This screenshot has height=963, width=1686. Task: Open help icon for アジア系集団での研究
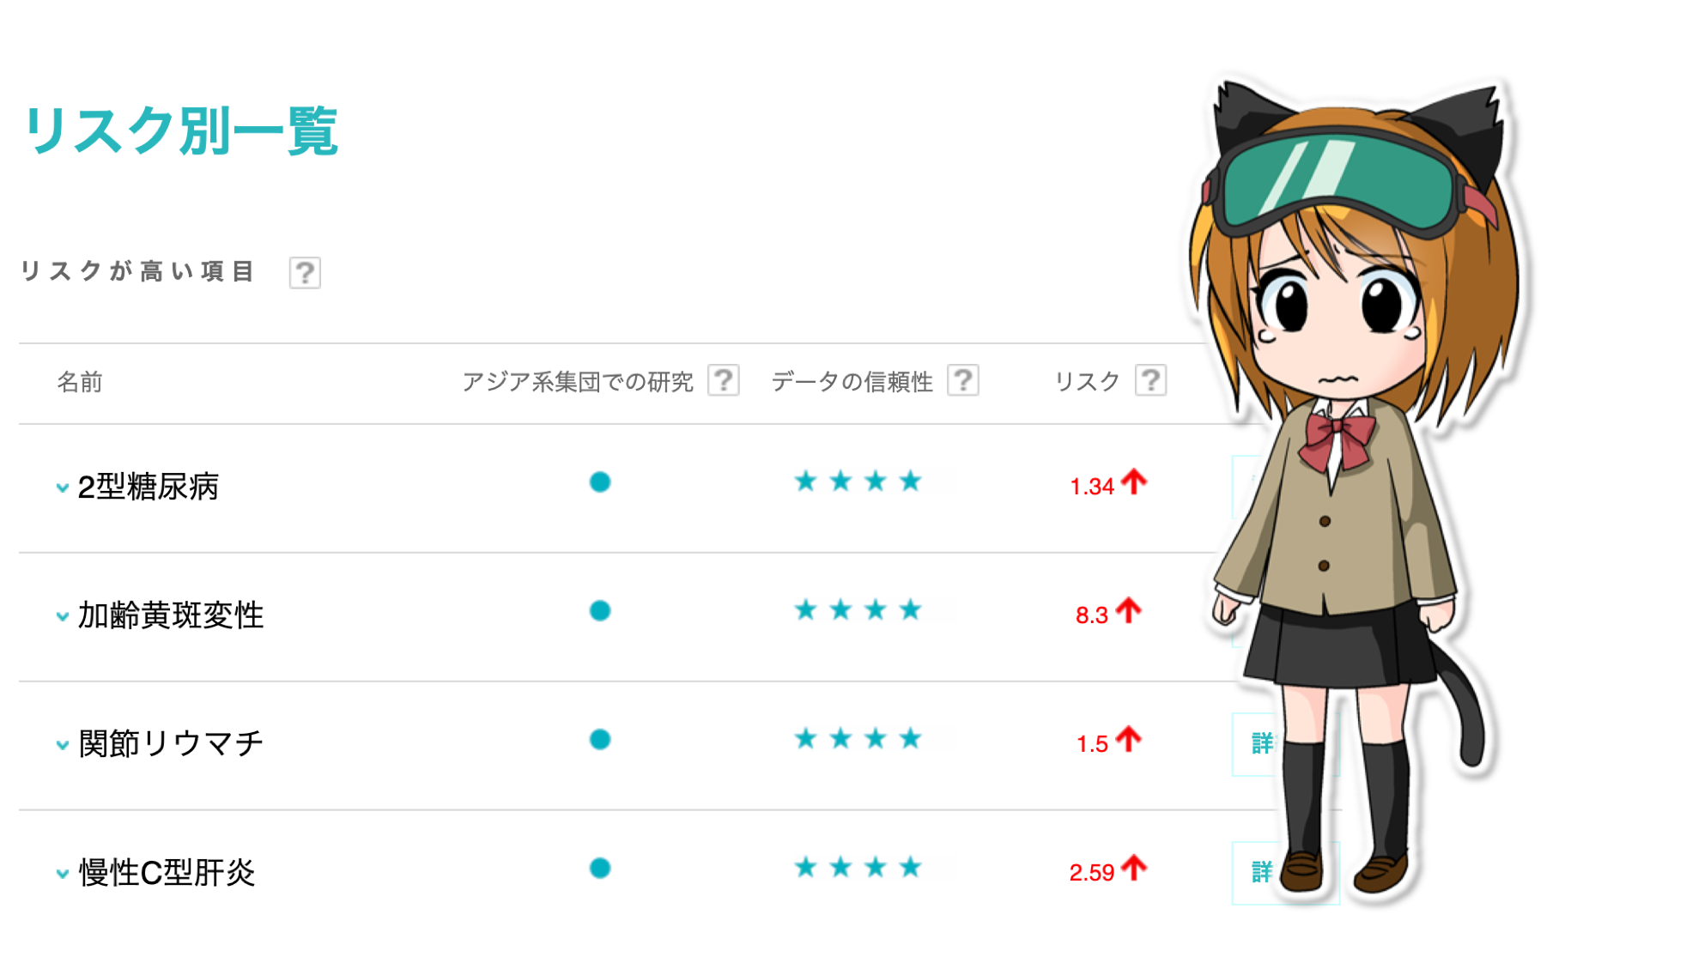pyautogui.click(x=724, y=380)
